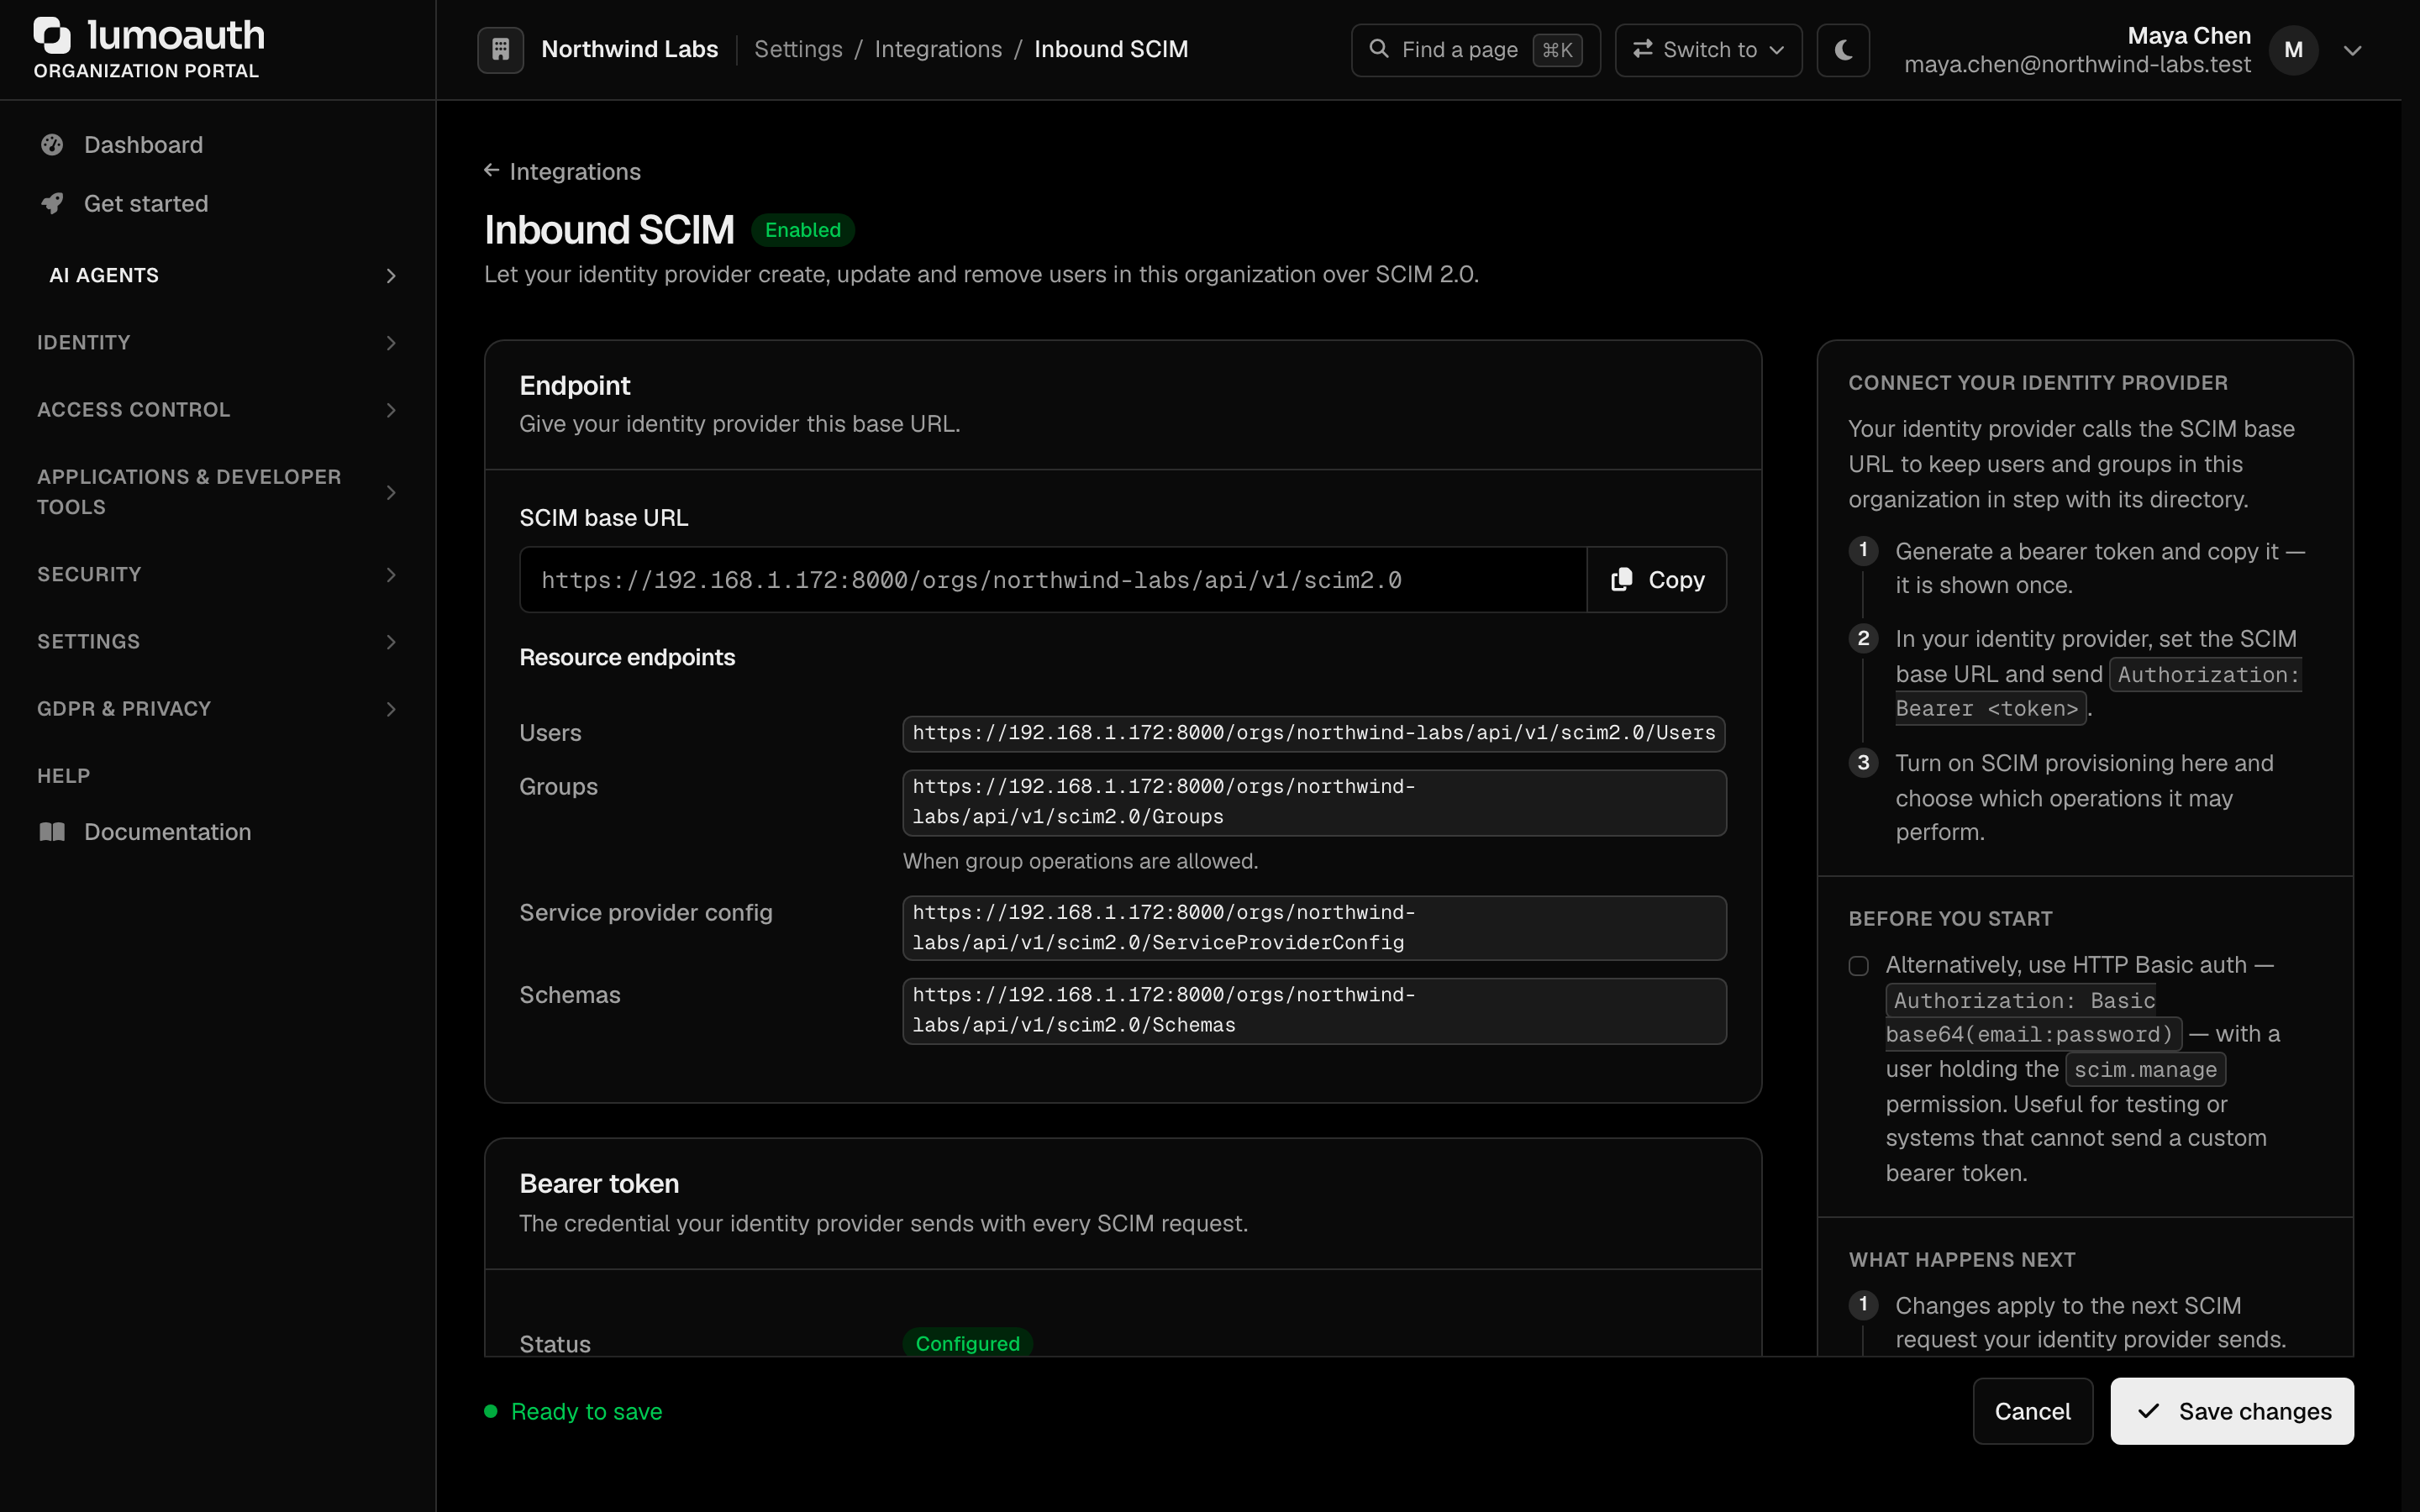Open Find a page search
Image resolution: width=2420 pixels, height=1512 pixels.
point(1475,50)
